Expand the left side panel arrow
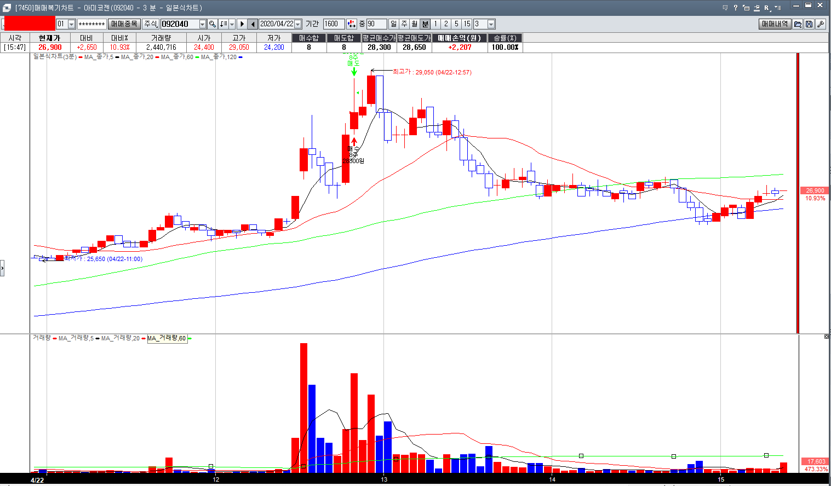Image resolution: width=831 pixels, height=486 pixels. click(2, 268)
